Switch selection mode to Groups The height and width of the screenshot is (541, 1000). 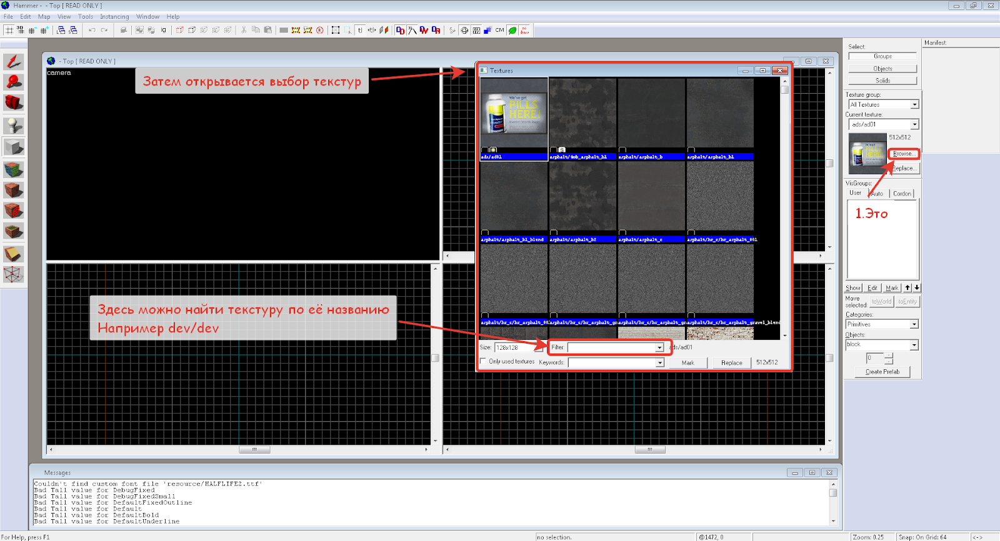882,56
